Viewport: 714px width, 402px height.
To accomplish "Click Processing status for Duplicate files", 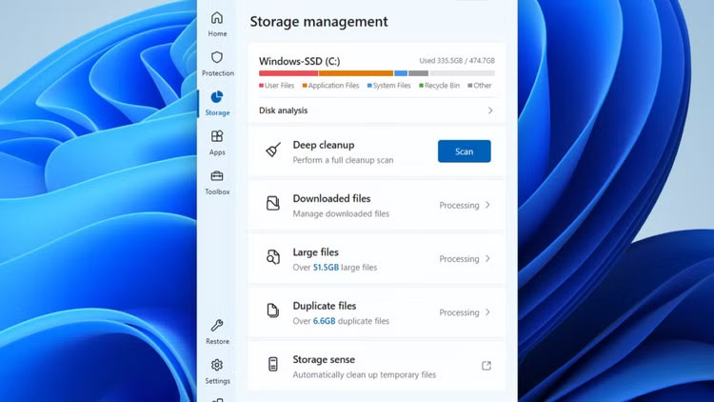I will pos(459,312).
